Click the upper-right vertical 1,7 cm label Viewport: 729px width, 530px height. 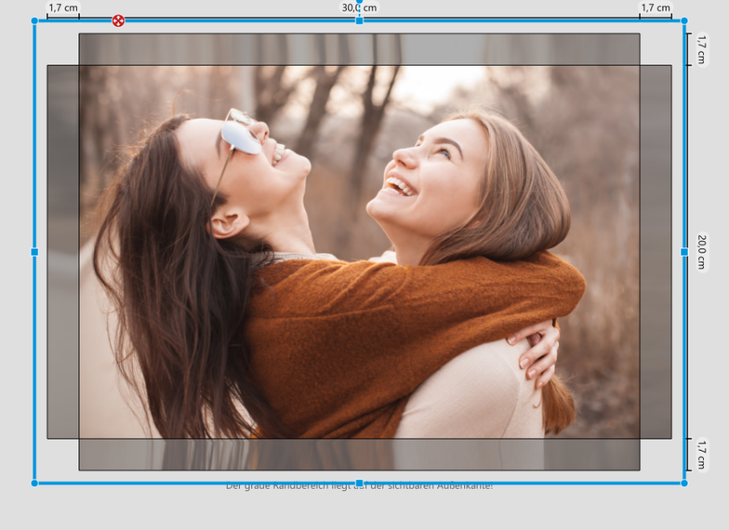[701, 49]
